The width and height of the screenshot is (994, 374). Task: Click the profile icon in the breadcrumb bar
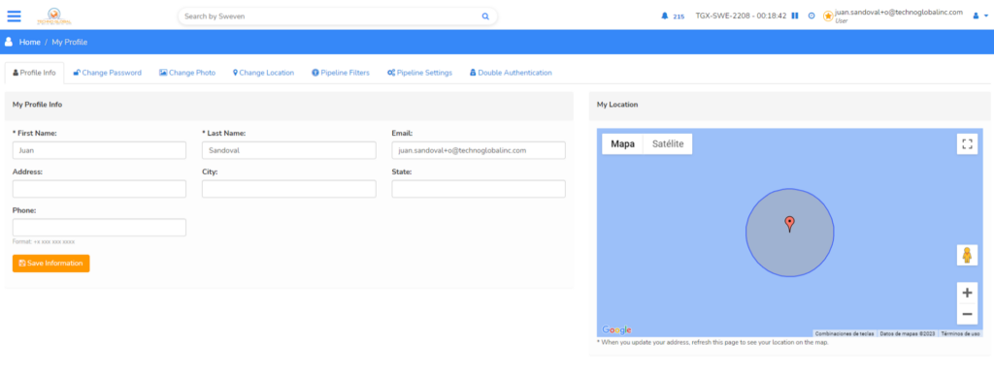[x=9, y=42]
